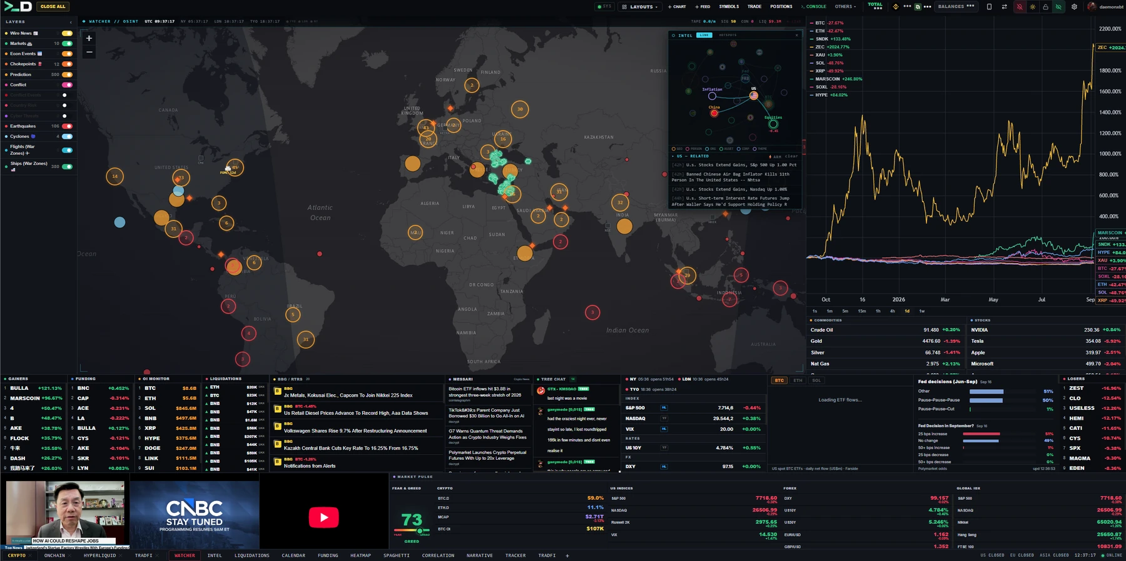Click the S&P 500 HL badge icon
The width and height of the screenshot is (1126, 561).
click(664, 408)
